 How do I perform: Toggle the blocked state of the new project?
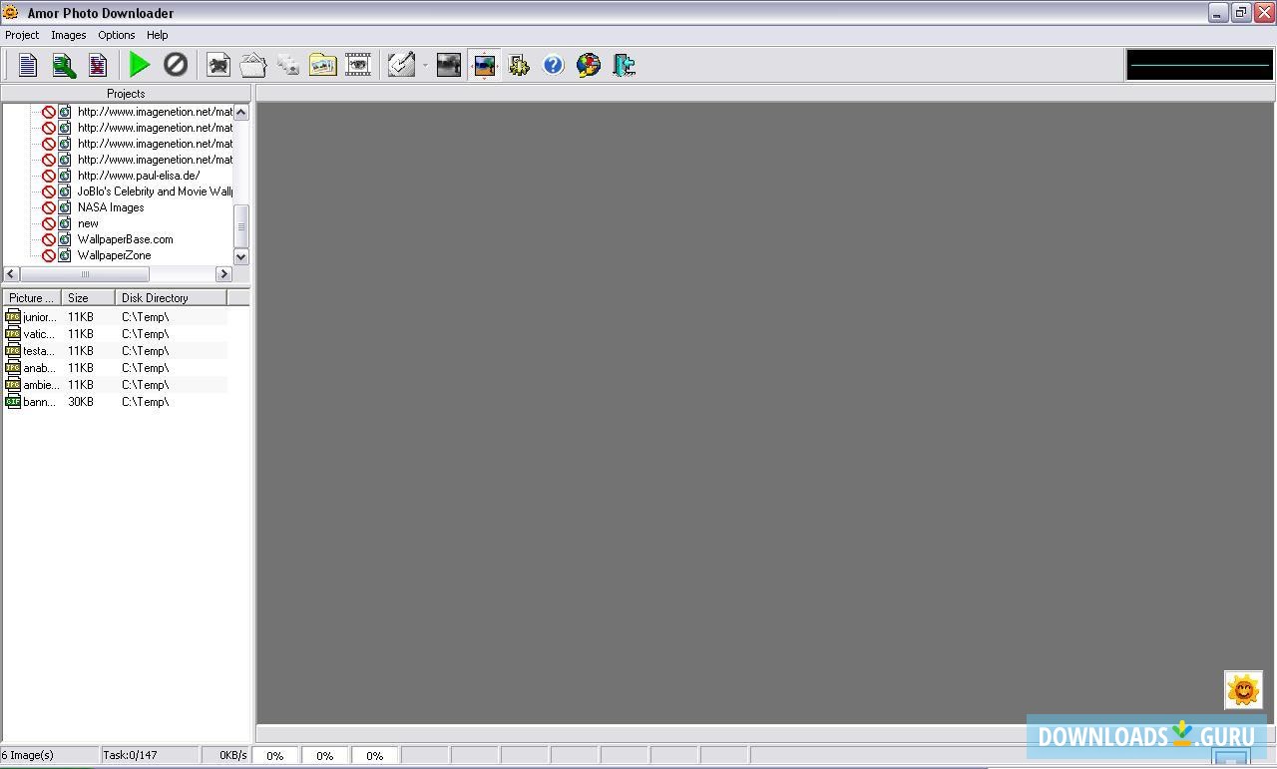click(50, 223)
